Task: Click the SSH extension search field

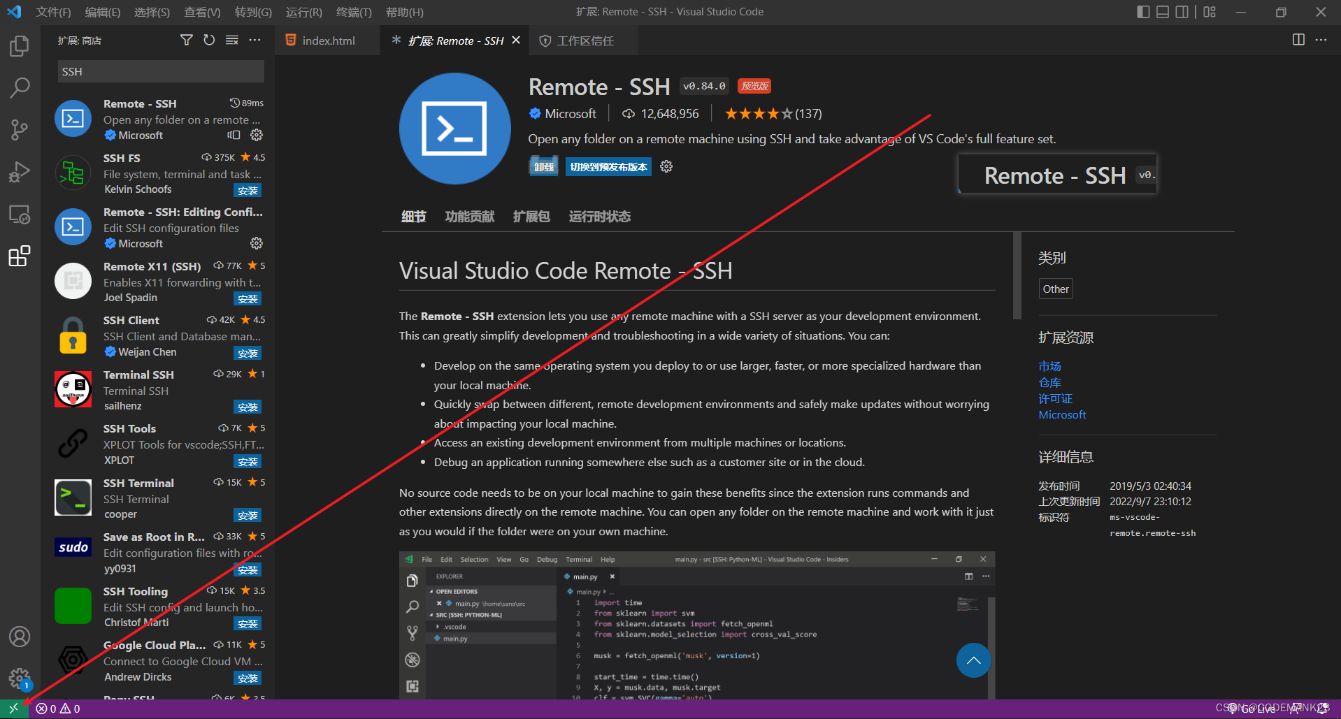Action: [x=161, y=71]
